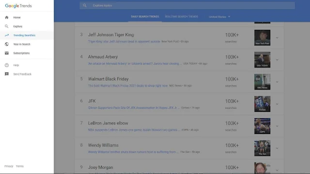This screenshot has width=310, height=174.
Task: Expand the Ahmaud Arbery row chevron
Action: pos(277,60)
